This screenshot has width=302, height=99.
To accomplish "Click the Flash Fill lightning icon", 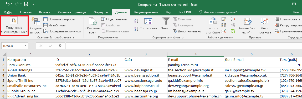I will 224,19.
